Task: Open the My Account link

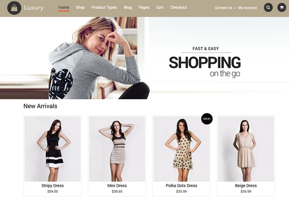Action: 247,8
